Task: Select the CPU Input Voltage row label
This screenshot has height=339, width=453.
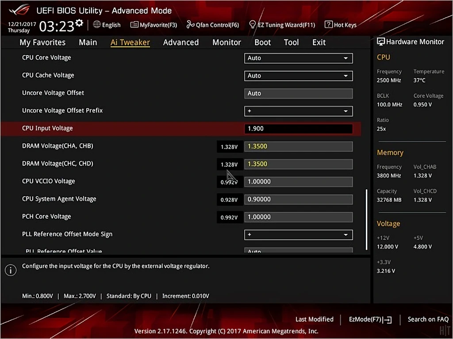Action: (47, 128)
